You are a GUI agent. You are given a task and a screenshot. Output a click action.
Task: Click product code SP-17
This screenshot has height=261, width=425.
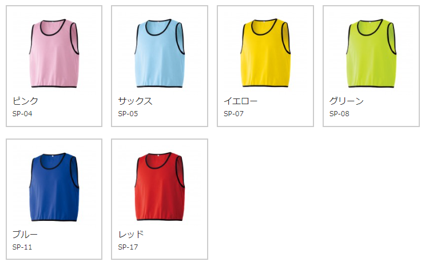(x=128, y=247)
